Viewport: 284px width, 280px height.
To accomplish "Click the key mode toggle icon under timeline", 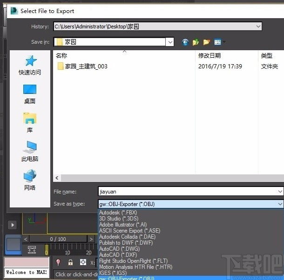I will 32,250.
